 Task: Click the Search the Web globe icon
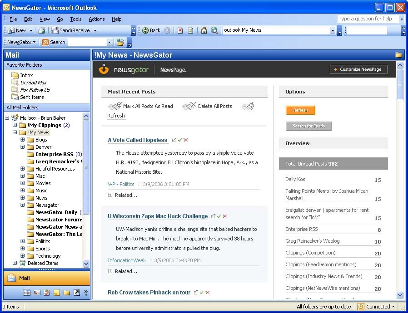pyautogui.click(x=214, y=30)
